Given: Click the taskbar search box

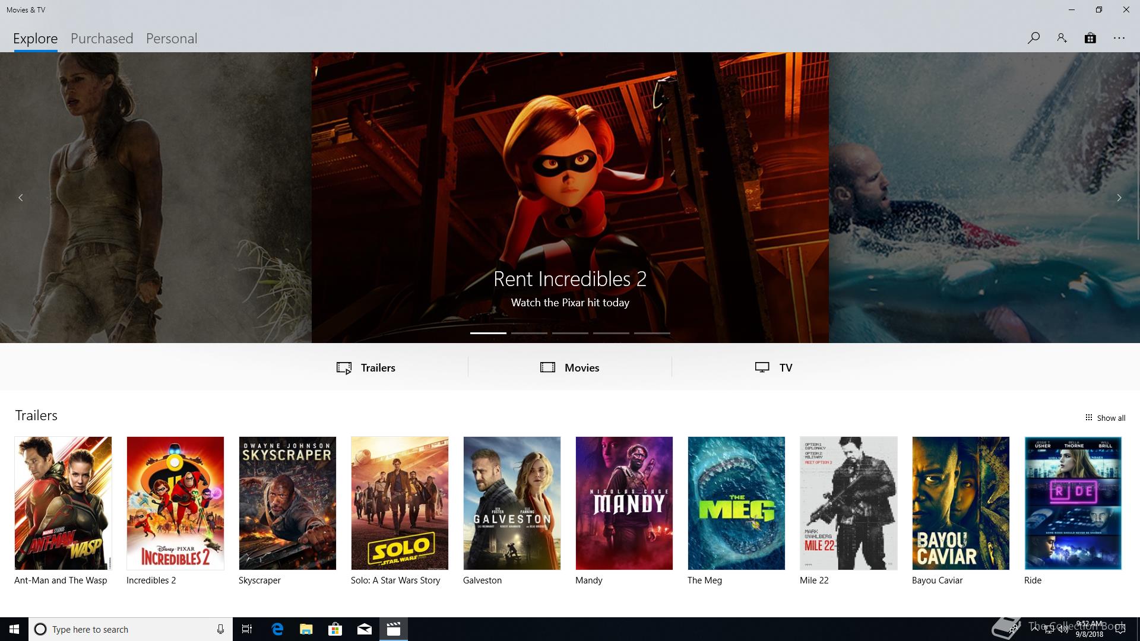Looking at the screenshot, I should pyautogui.click(x=131, y=629).
